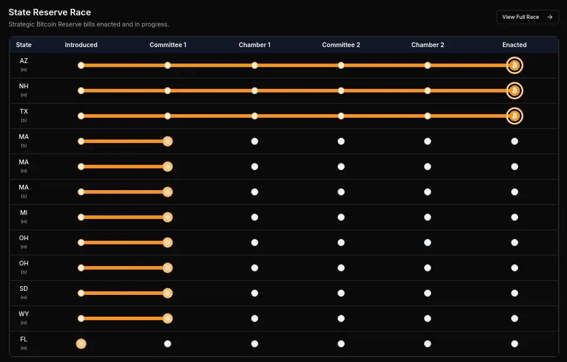Viewport: 567px width, 362px height.
Task: Click the NH state label
Action: [x=24, y=87]
